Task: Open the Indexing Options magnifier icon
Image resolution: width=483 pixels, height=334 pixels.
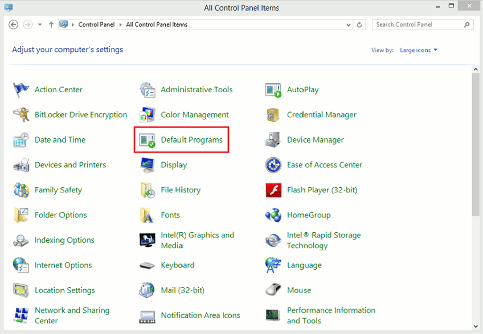Action: 21,240
